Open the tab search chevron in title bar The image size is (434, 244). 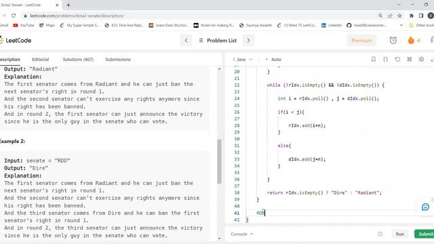point(399,5)
